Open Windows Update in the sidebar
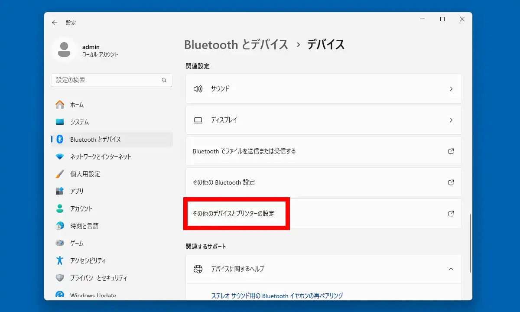This screenshot has width=520, height=312. pyautogui.click(x=112, y=295)
